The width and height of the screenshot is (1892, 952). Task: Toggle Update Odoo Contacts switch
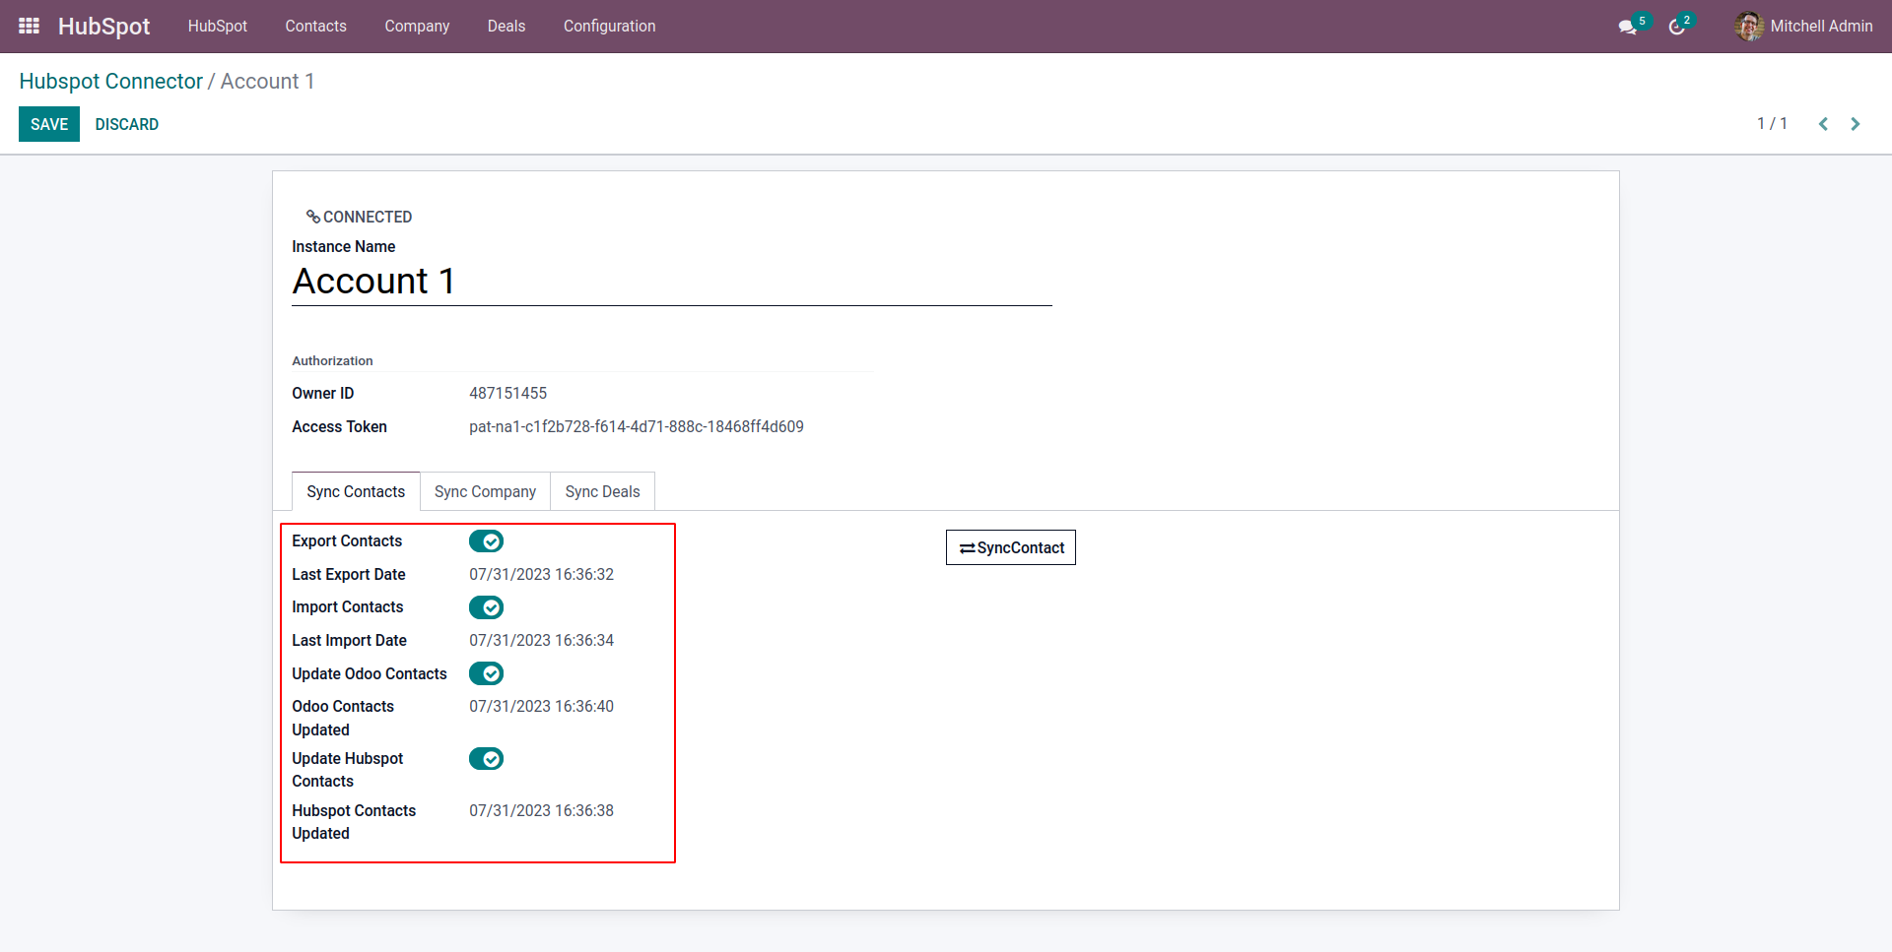(x=486, y=673)
